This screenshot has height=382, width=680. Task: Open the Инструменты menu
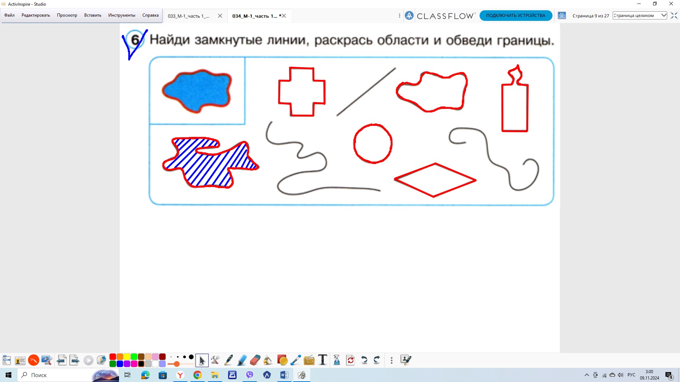pyautogui.click(x=122, y=15)
